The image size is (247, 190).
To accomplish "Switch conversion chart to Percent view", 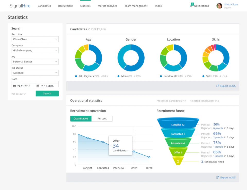I will [x=102, y=119].
